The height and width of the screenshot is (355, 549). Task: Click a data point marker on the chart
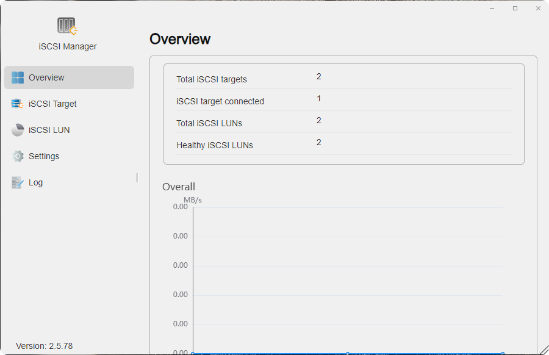coord(348,352)
